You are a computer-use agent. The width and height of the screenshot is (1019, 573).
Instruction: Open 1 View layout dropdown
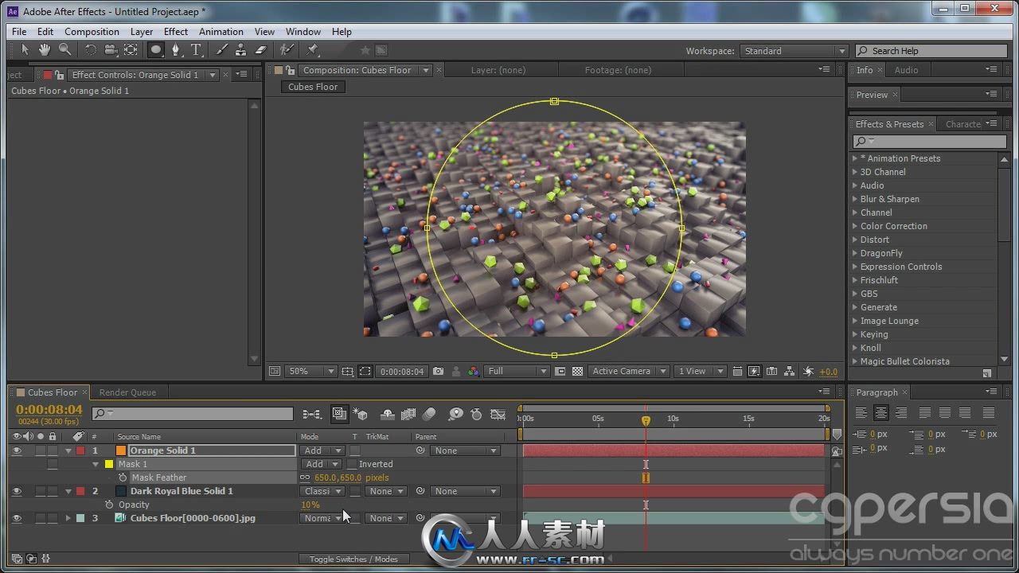[701, 371]
